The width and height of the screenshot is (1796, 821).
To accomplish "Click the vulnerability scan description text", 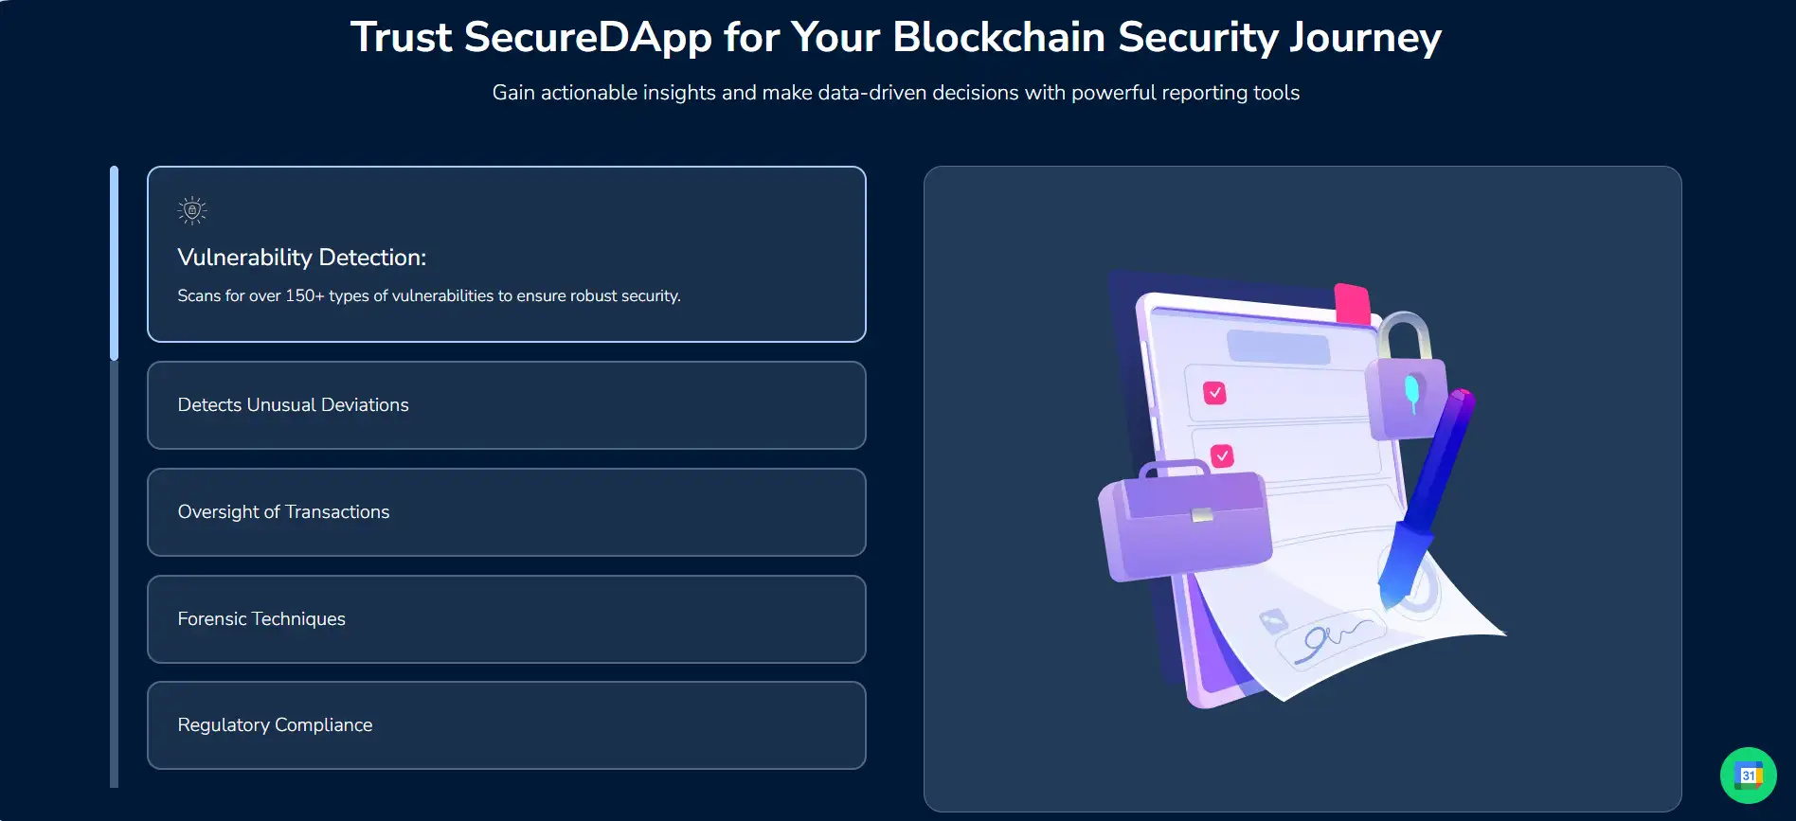I will point(429,295).
